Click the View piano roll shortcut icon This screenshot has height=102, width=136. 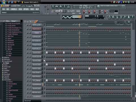[x=61, y=6]
